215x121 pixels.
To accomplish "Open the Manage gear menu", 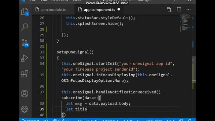I will pos(25,109).
